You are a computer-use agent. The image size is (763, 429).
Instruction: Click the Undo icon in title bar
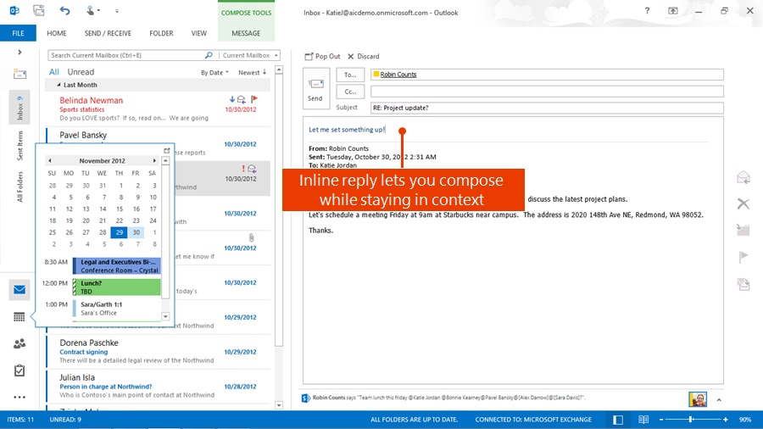[65, 11]
